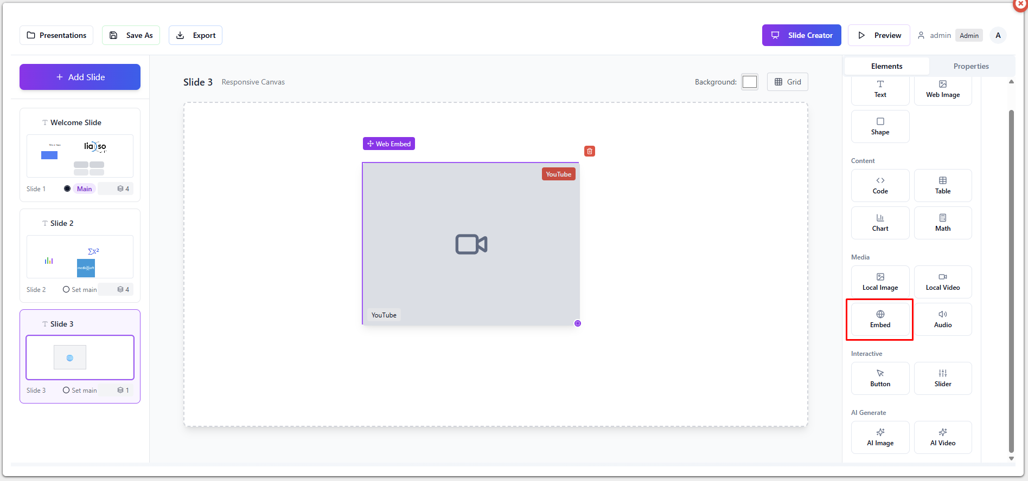Set Slide 3 as main
This screenshot has height=481, width=1028.
[80, 391]
